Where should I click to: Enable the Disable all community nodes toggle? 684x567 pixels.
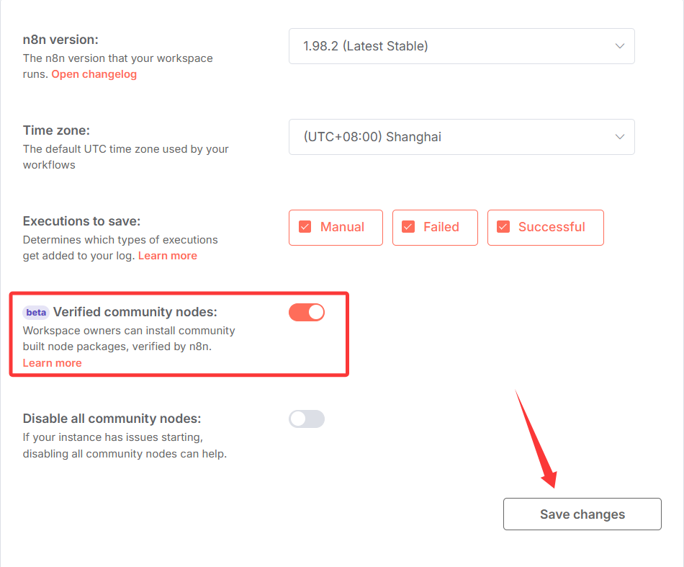pyautogui.click(x=307, y=419)
